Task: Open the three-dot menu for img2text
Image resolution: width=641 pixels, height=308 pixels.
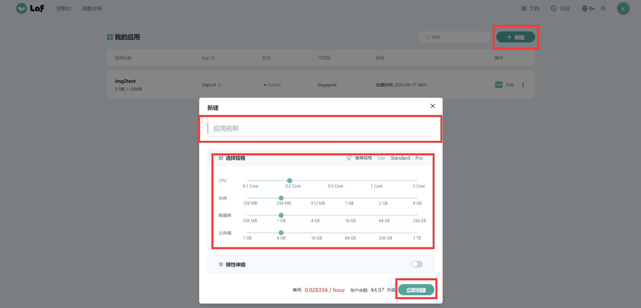Action: tap(523, 85)
